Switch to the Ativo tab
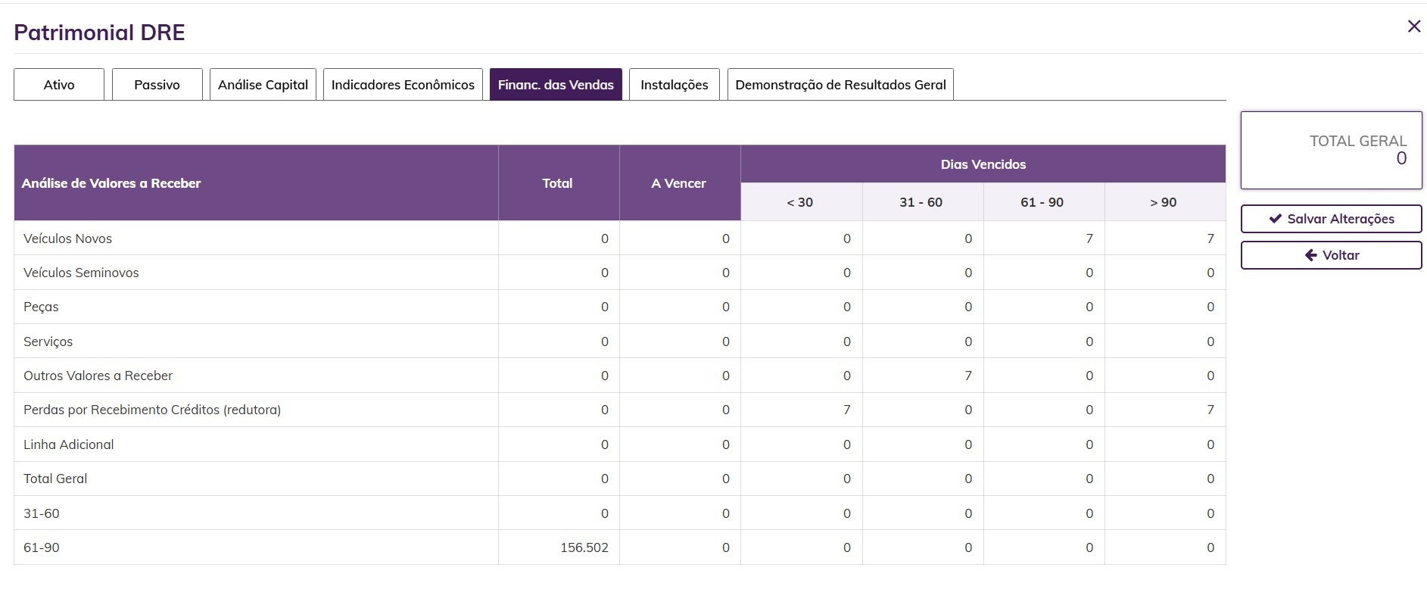This screenshot has width=1427, height=605. click(x=59, y=85)
